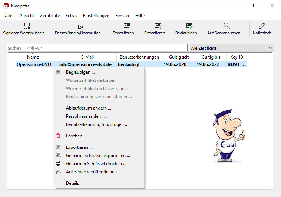Click Benutzerkennung hinzufügen menu entry
Image resolution: width=281 pixels, height=197 pixels.
pyautogui.click(x=97, y=124)
